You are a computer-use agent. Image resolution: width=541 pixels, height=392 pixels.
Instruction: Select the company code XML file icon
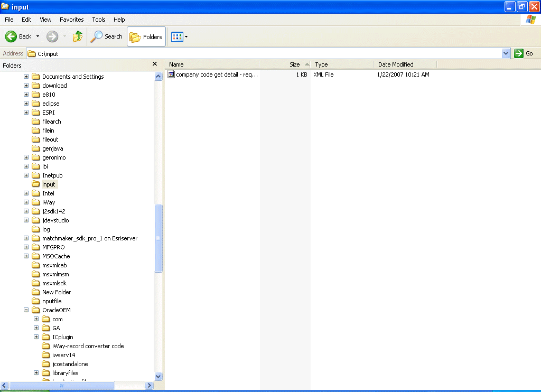click(x=171, y=74)
